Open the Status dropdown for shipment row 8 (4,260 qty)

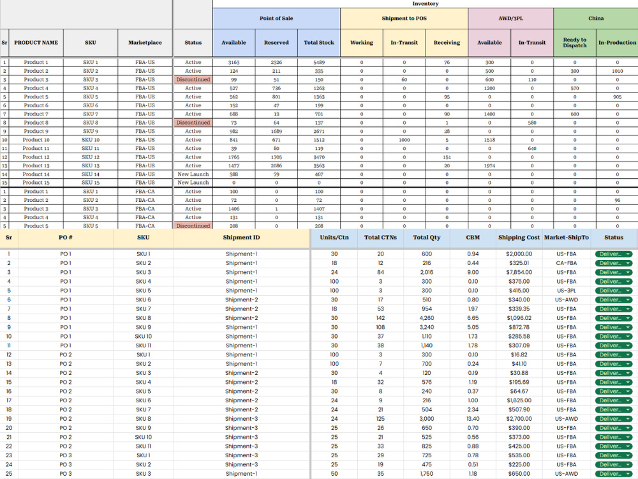pos(614,318)
